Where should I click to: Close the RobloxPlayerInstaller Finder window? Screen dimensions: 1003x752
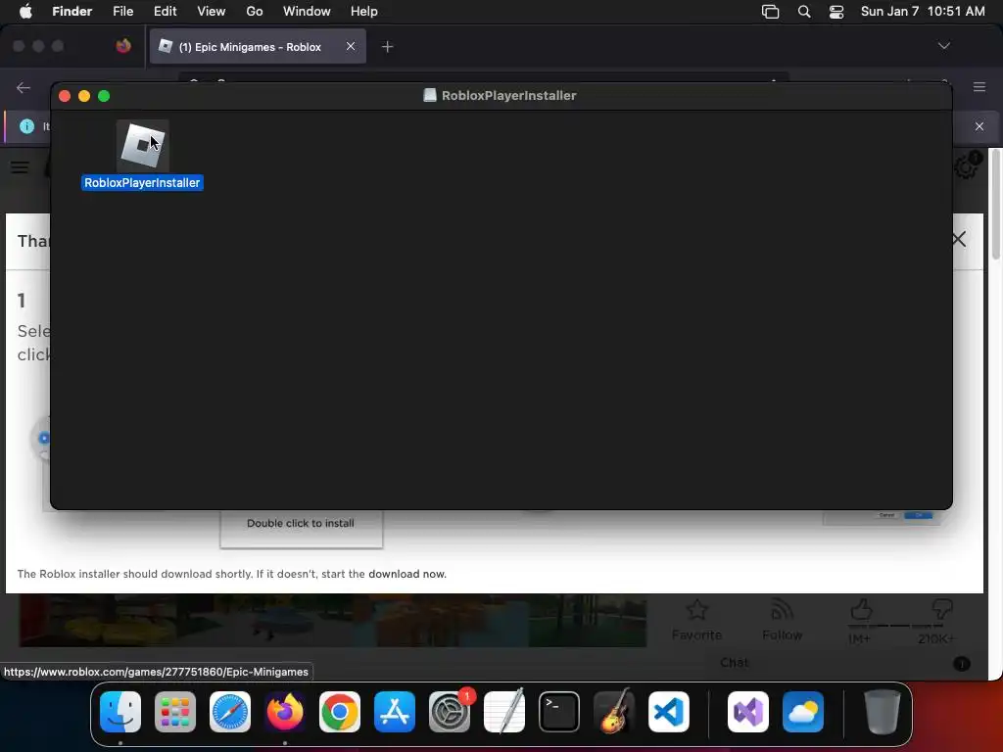pyautogui.click(x=65, y=96)
